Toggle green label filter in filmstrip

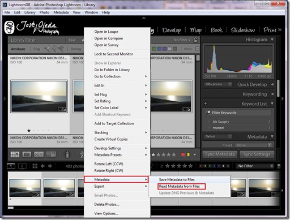[x=210, y=166]
